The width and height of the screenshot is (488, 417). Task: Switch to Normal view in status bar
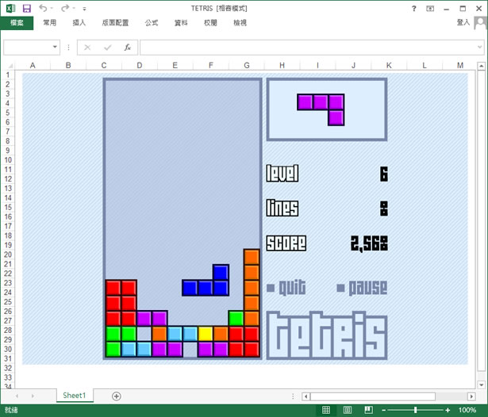[326, 410]
